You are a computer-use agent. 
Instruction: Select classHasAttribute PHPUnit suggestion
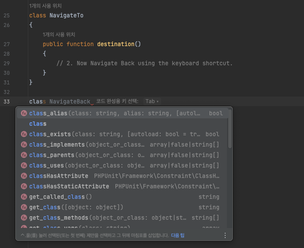point(122,176)
